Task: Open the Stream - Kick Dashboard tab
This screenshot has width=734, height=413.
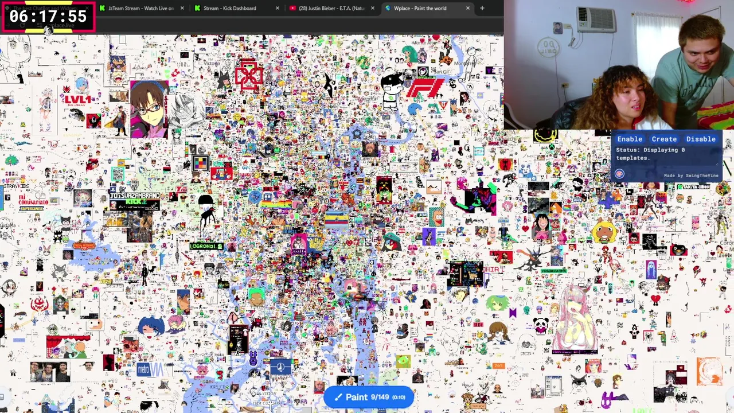Action: click(230, 8)
